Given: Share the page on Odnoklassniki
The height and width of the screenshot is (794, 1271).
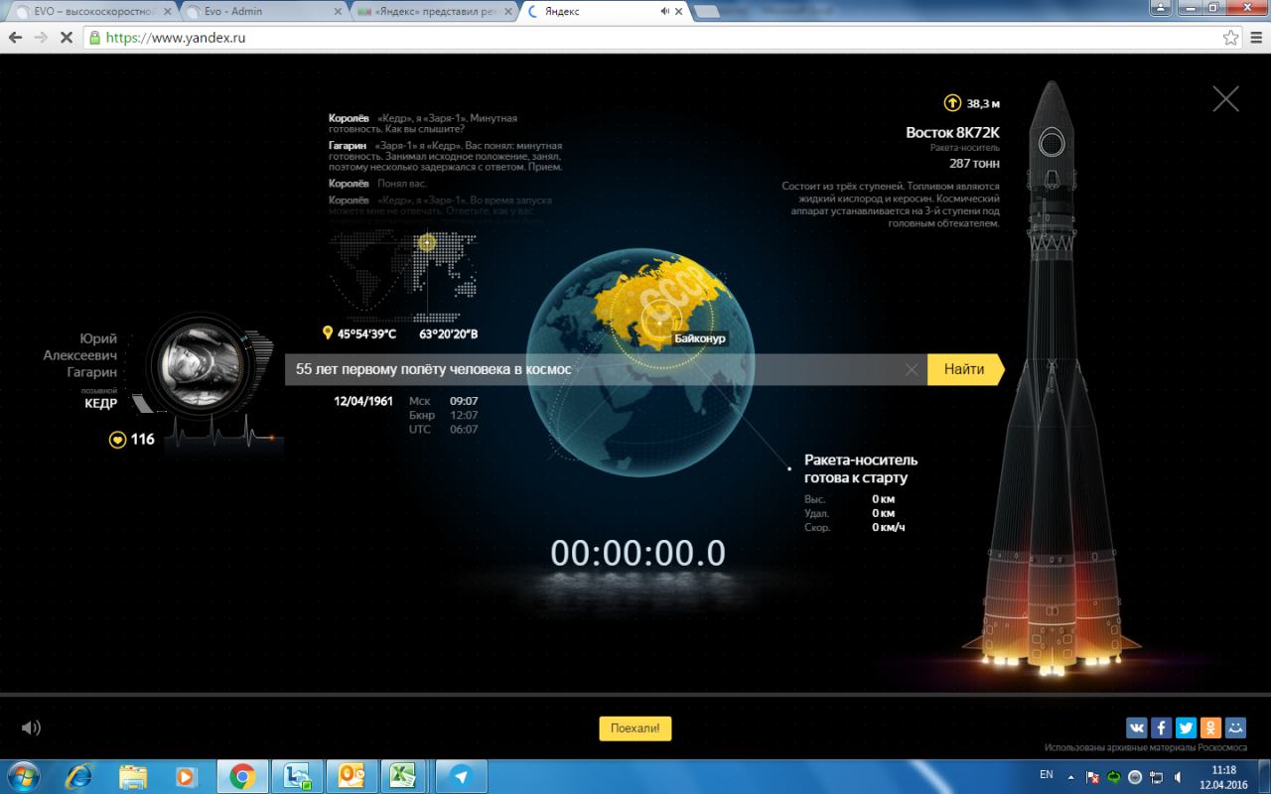Looking at the screenshot, I should pyautogui.click(x=1210, y=728).
